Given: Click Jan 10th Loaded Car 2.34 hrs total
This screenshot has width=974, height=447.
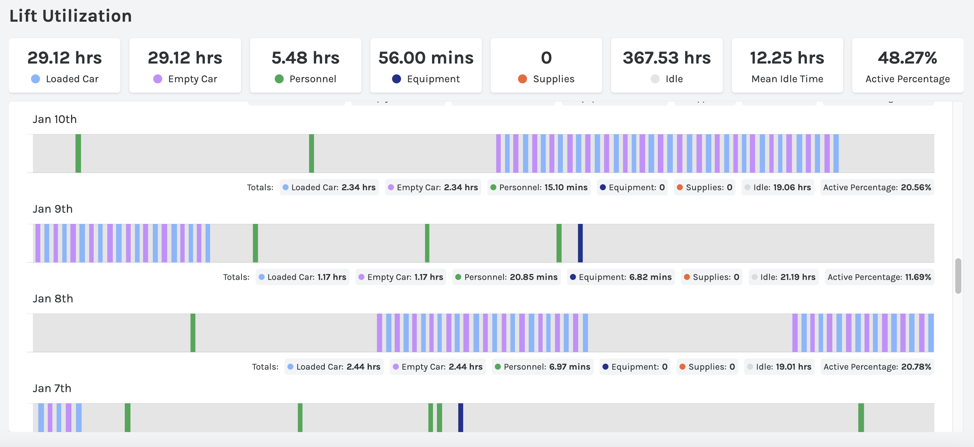Looking at the screenshot, I should [329, 188].
